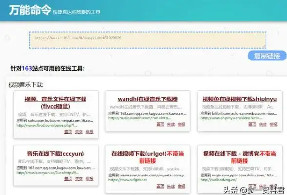The height and width of the screenshot is (195, 287).
Task: Open the music.cccyun.cc URL link
Action: [48, 173]
